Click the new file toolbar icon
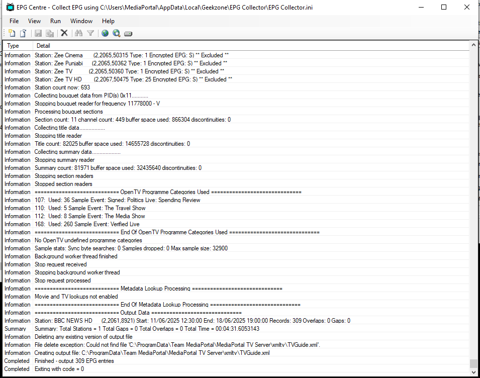 [x=12, y=33]
